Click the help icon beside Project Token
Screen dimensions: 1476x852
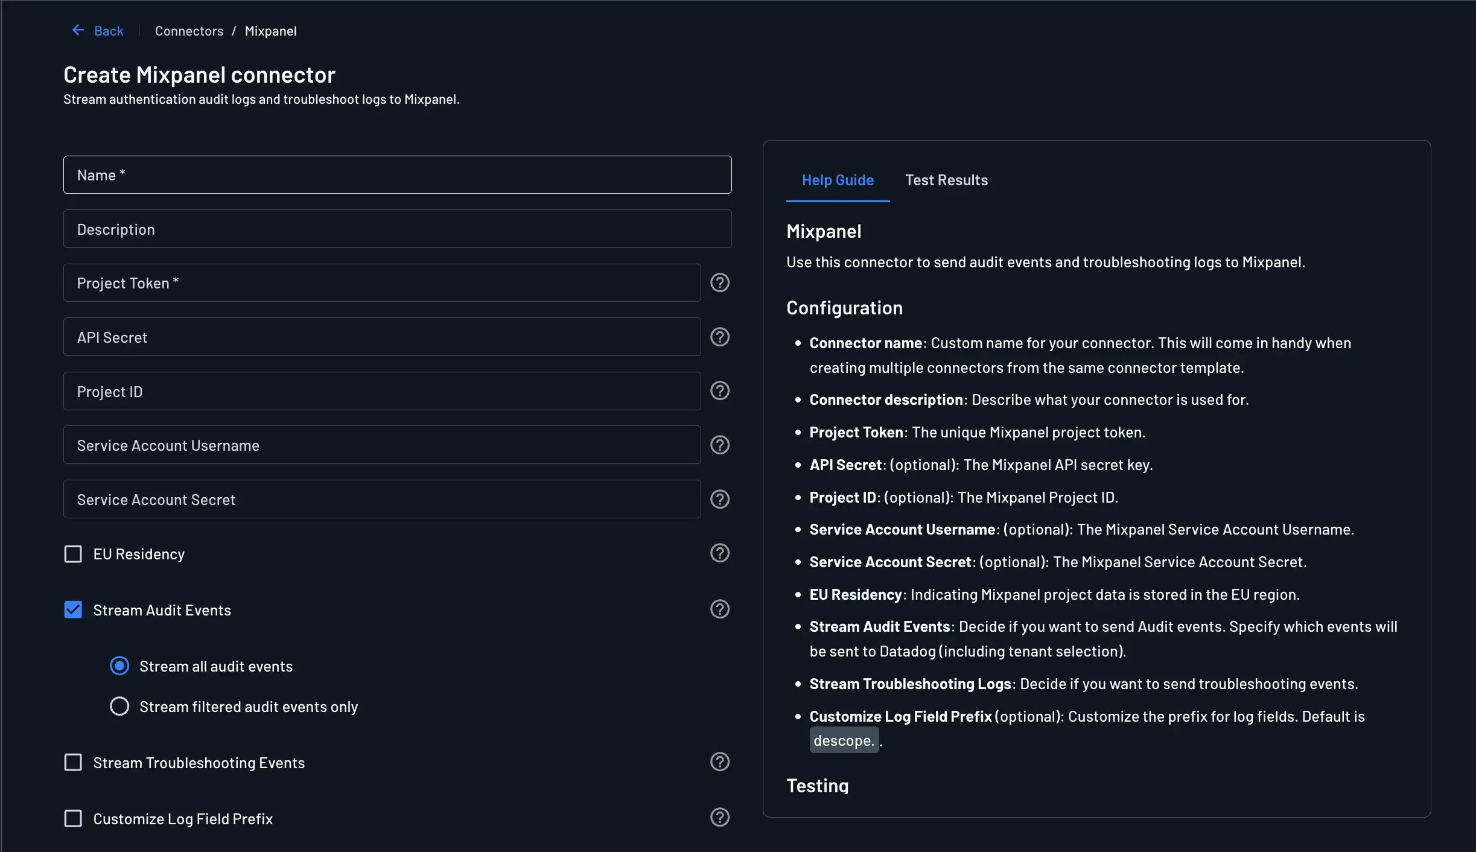(719, 283)
